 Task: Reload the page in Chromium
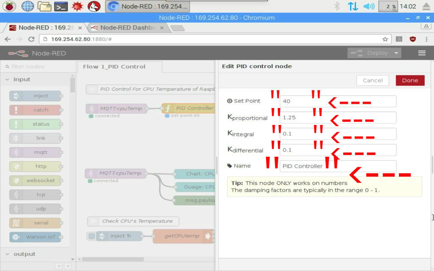coord(31,39)
